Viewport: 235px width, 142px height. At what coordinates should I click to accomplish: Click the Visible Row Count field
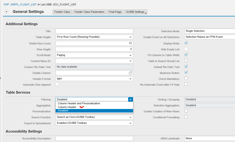coord(94,43)
